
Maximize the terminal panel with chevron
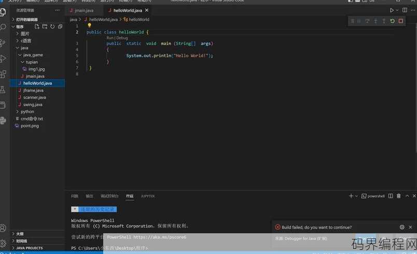pyautogui.click(x=407, y=196)
